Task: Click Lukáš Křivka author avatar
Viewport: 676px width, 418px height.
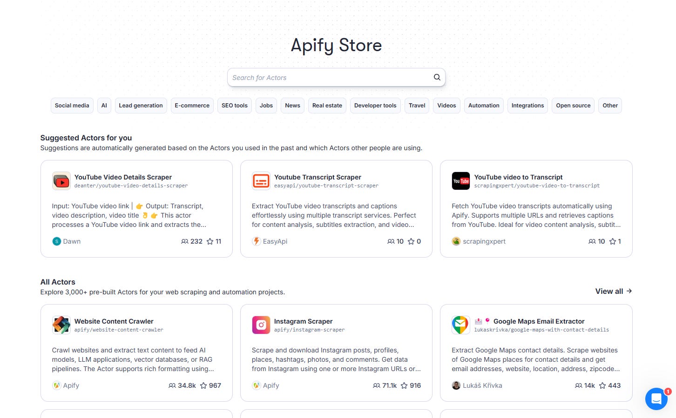Action: (x=456, y=385)
